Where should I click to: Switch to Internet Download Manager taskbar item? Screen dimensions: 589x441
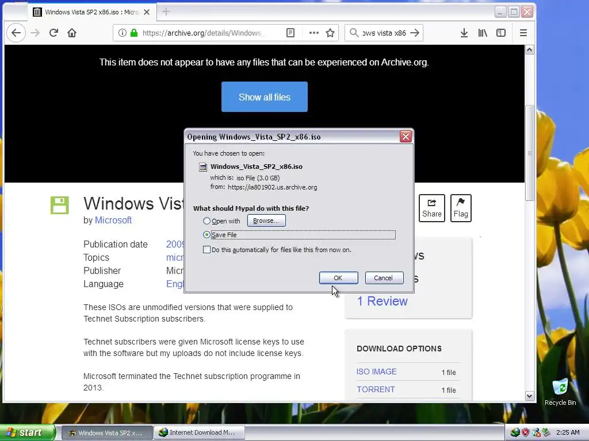(x=200, y=433)
